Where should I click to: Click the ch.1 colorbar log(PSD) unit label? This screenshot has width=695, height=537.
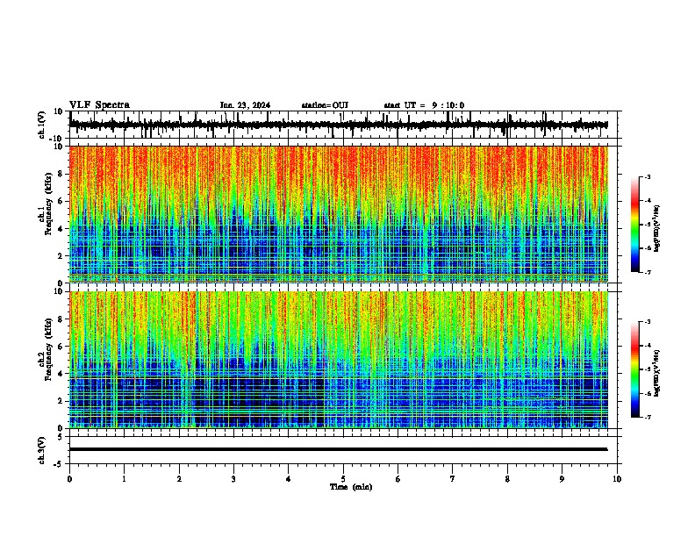657,228
